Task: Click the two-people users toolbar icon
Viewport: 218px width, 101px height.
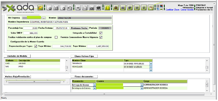Action: tap(151, 8)
